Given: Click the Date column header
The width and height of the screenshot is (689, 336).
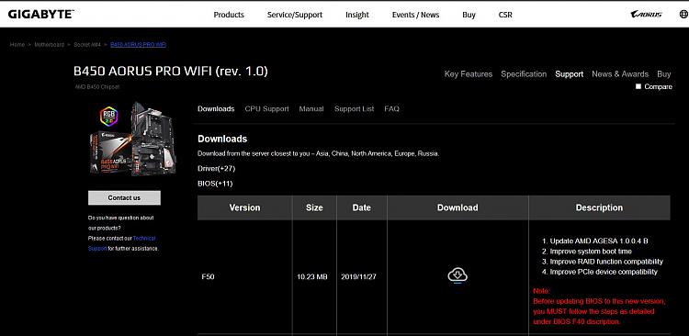Looking at the screenshot, I should [362, 207].
